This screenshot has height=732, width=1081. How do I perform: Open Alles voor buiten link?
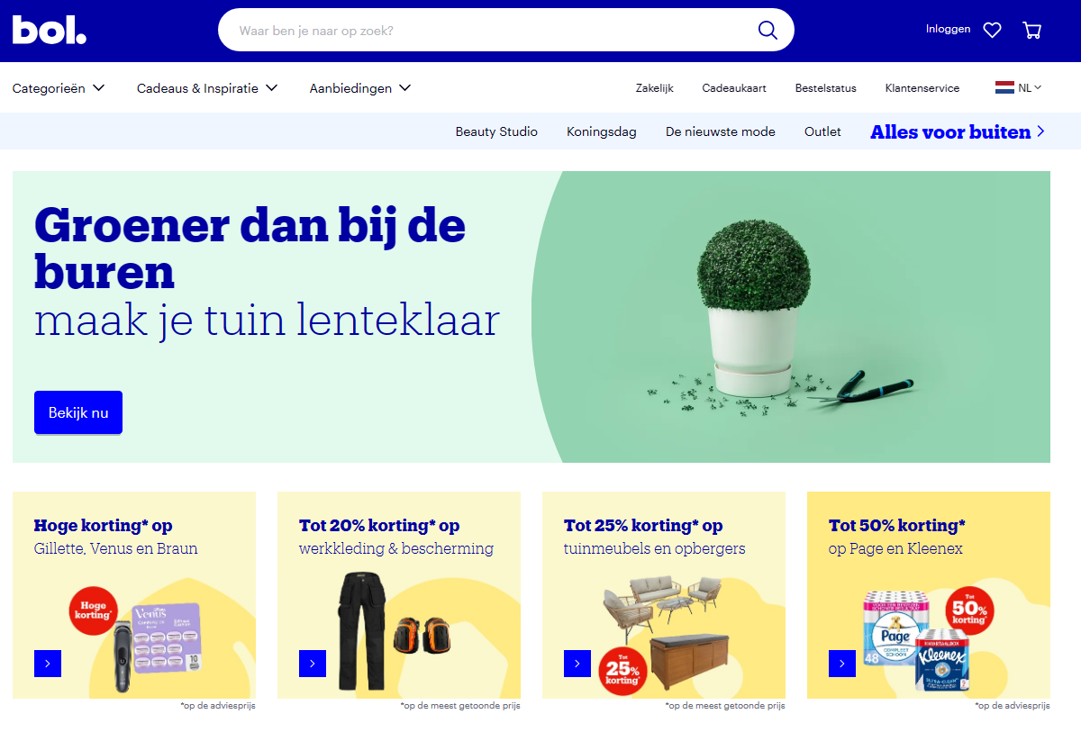[x=958, y=131]
